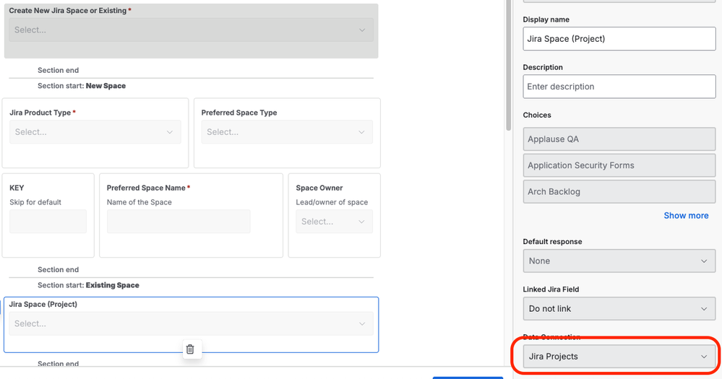Image resolution: width=722 pixels, height=379 pixels.
Task: Delete the Jira Space (Project) field via trash icon
Action: tap(190, 349)
